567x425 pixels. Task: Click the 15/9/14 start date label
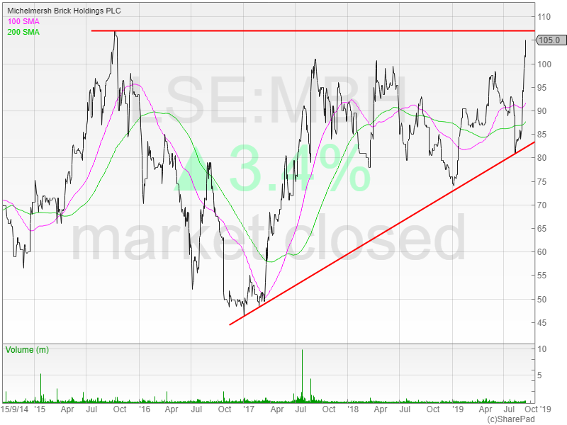point(14,409)
